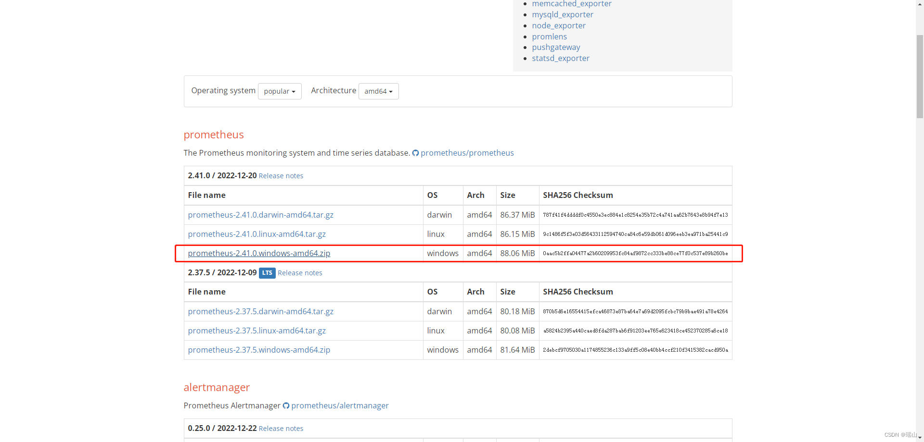
Task: Download prometheus-2.37.5.darwin-amd64.tar.gz
Action: click(x=261, y=311)
